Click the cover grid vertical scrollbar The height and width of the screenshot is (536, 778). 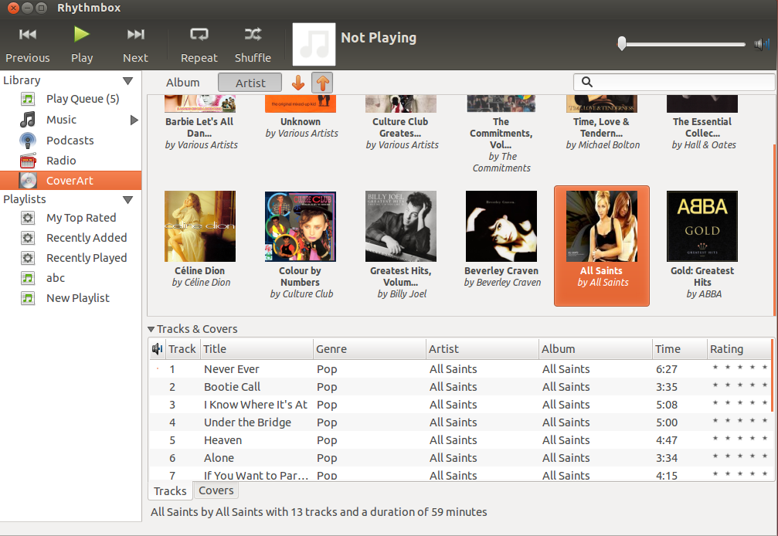(775, 229)
